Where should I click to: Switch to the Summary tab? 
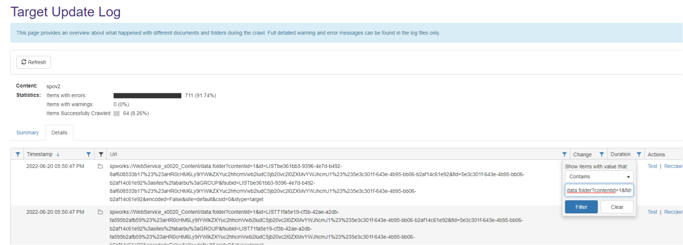[x=28, y=133]
